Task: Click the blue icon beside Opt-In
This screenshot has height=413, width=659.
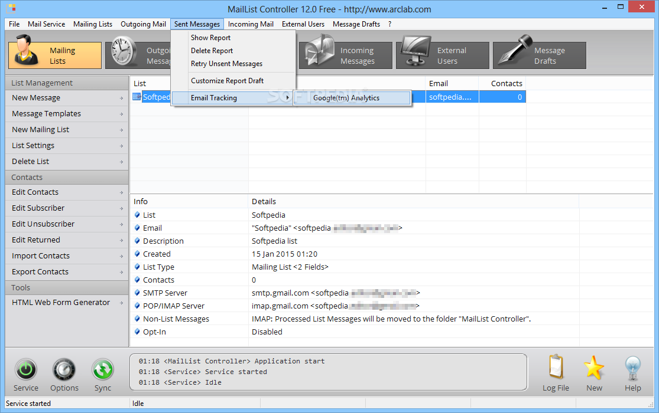Action: [x=137, y=332]
